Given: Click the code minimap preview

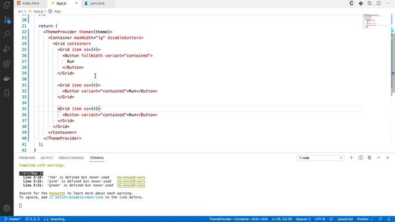Looking at the screenshot, I should pyautogui.click(x=376, y=22).
